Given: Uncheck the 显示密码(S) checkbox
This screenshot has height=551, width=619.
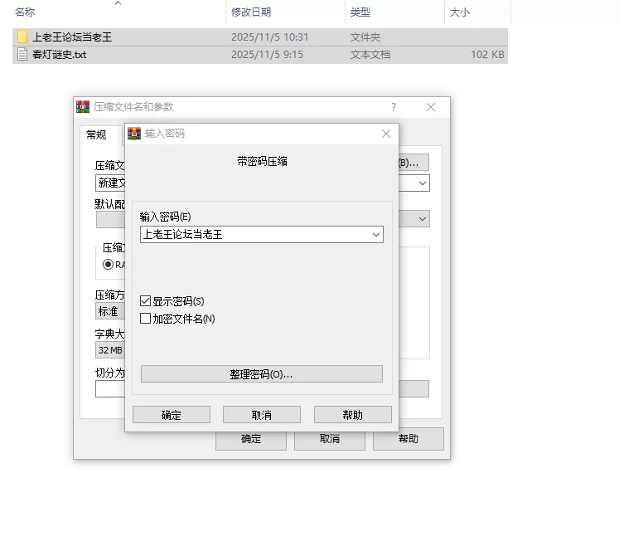Looking at the screenshot, I should point(145,301).
